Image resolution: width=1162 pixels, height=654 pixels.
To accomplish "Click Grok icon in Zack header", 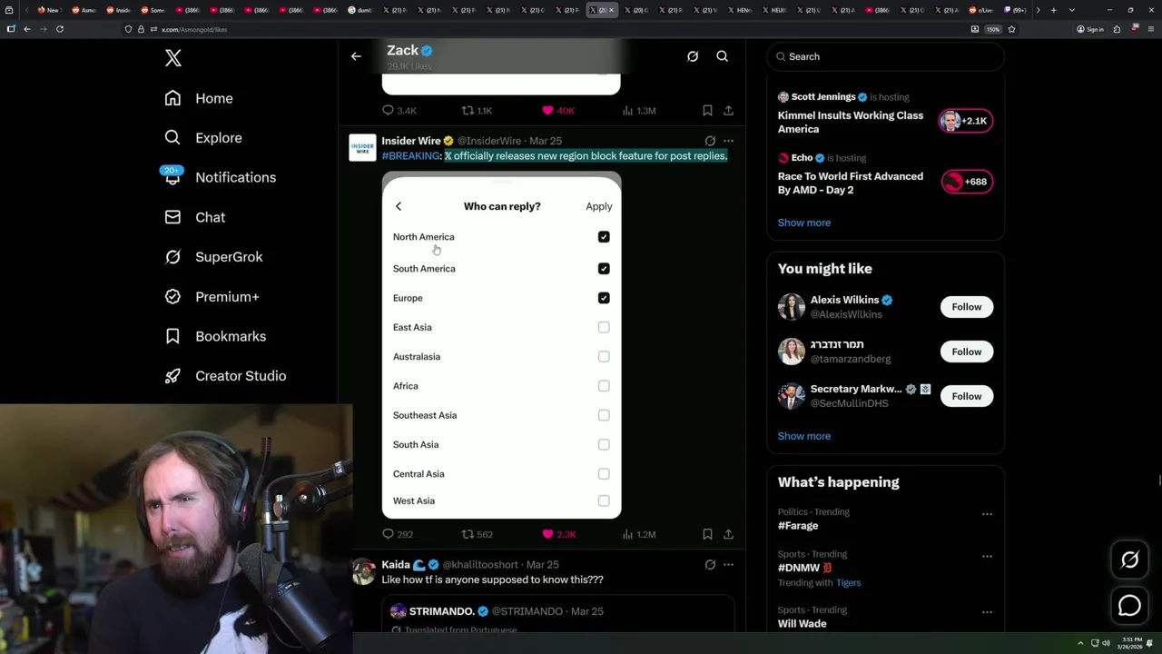I will 693,56.
